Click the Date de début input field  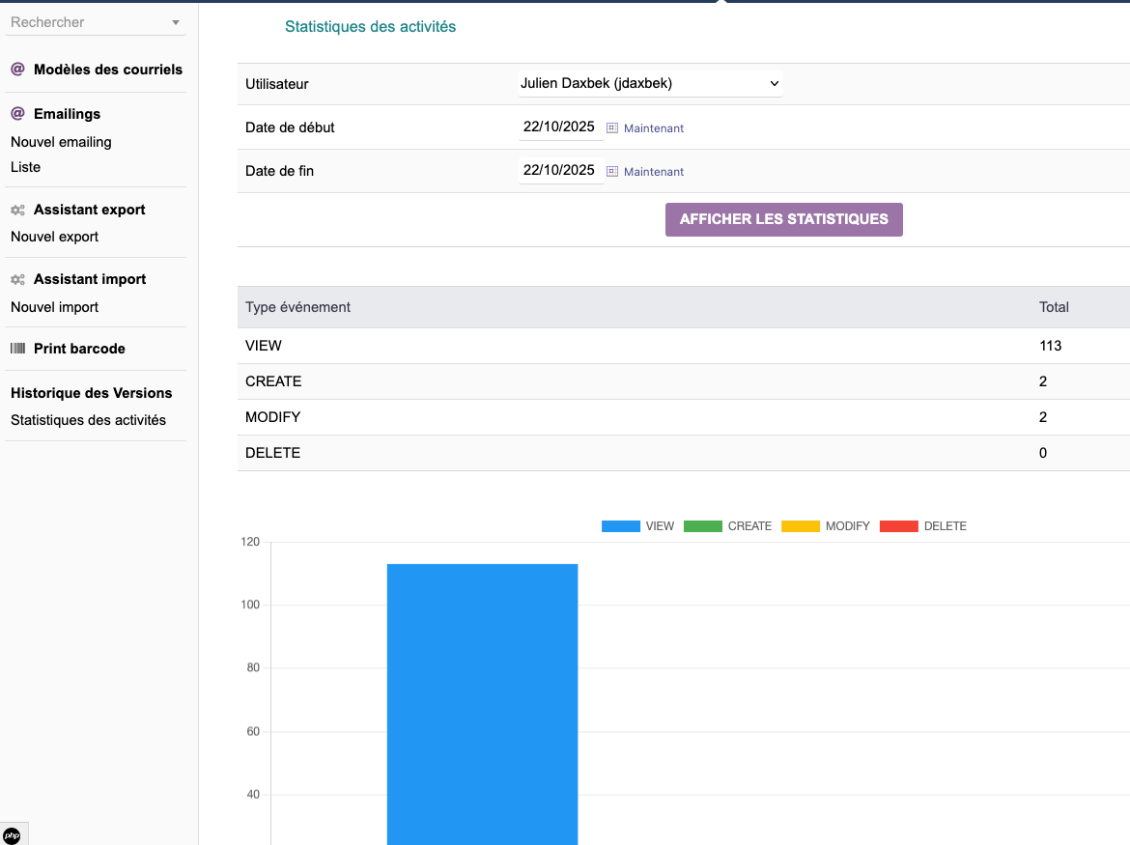tap(559, 127)
